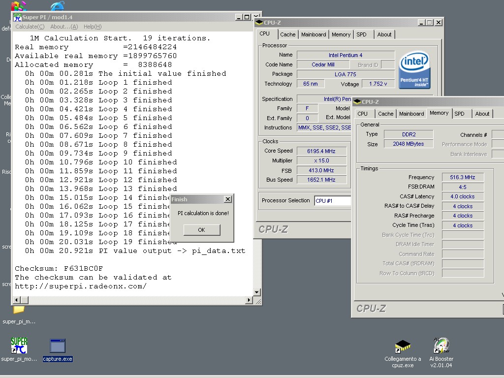Click Voltage value 1.752 v
The image size is (504, 378).
pyautogui.click(x=378, y=84)
